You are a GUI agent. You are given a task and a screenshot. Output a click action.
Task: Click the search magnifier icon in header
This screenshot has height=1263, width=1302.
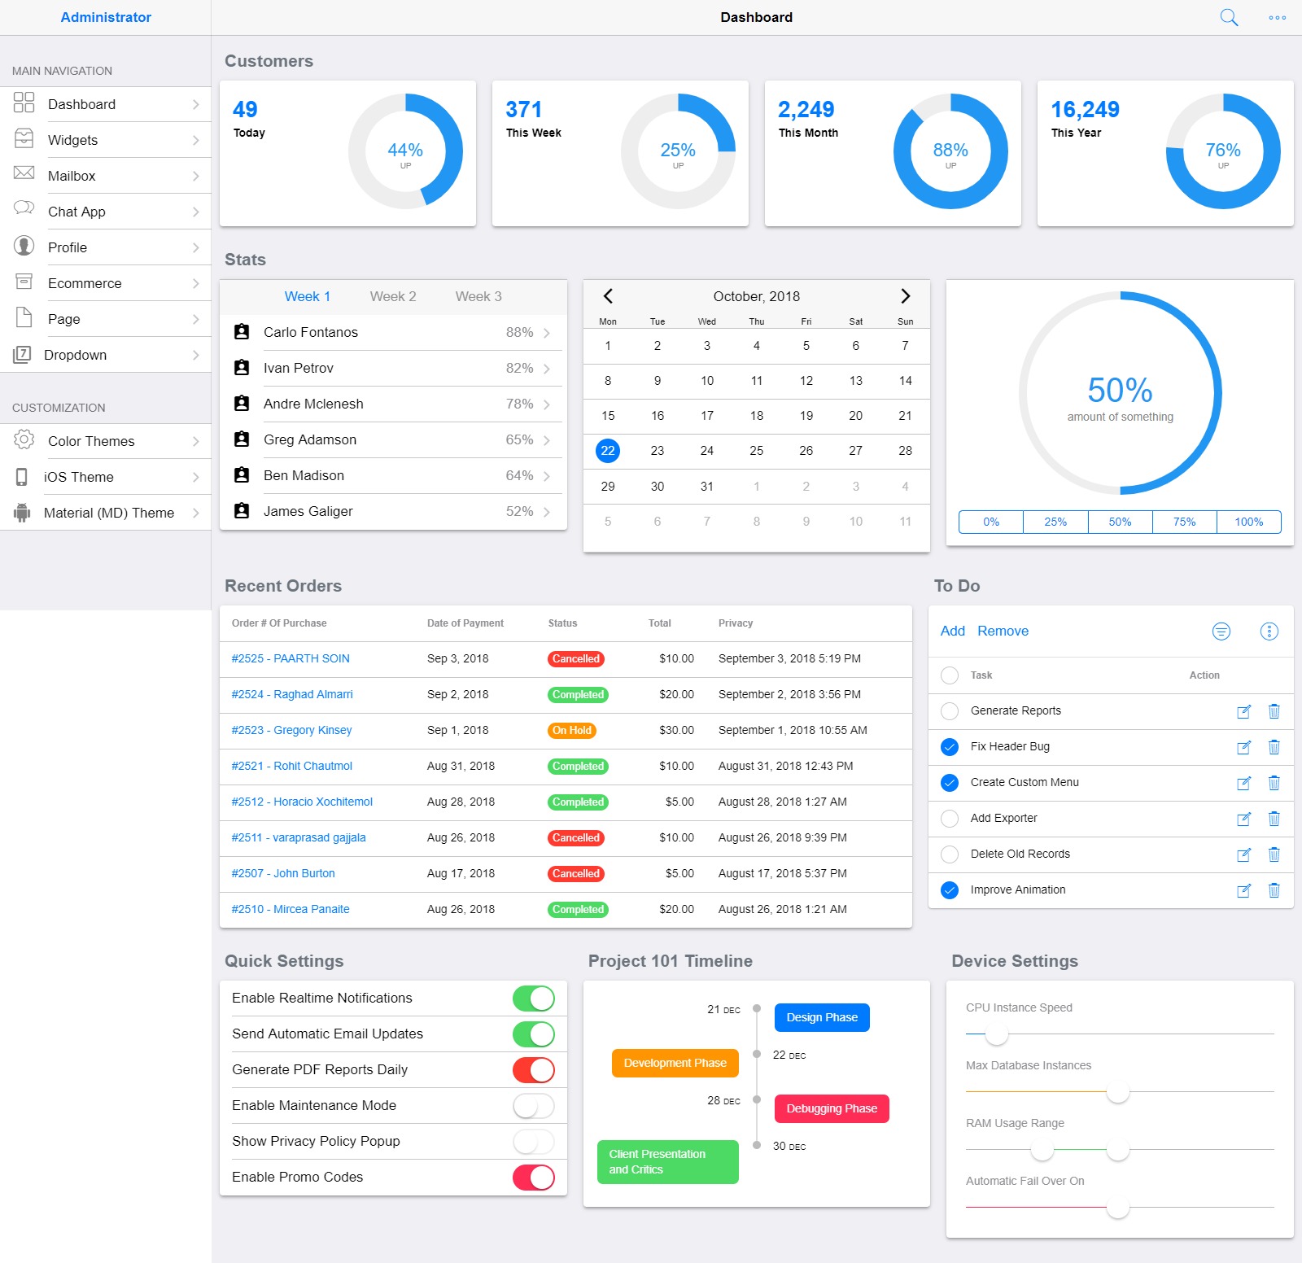click(1229, 18)
